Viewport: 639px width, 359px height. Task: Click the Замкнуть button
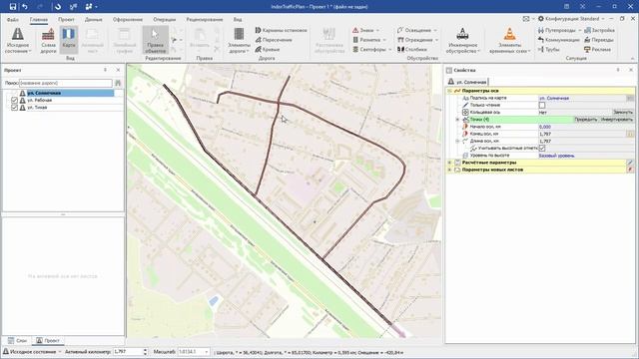[623, 113]
